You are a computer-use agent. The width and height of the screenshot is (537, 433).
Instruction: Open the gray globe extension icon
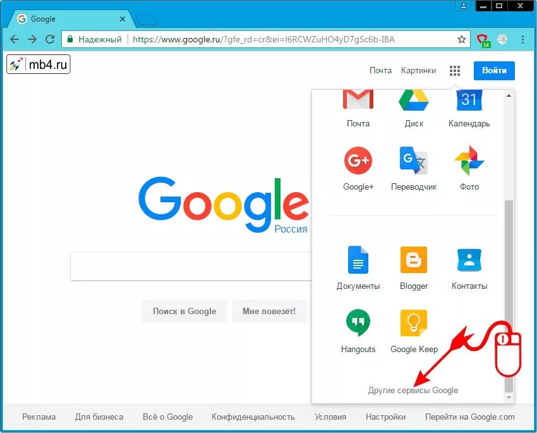point(502,39)
